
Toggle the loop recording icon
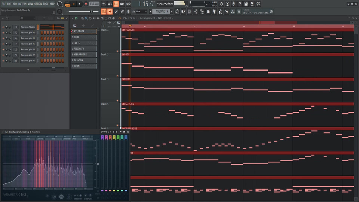[128, 4]
